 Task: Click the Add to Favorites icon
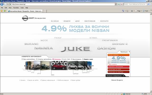[x=5, y=11]
